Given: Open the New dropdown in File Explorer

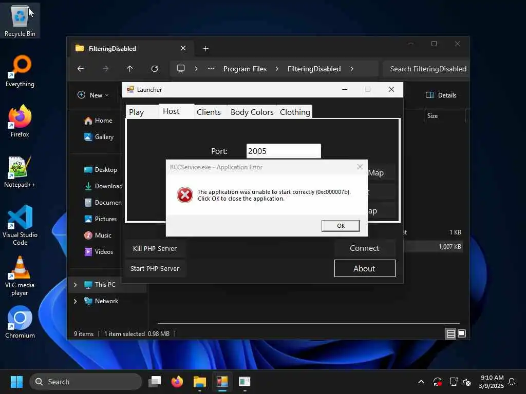Looking at the screenshot, I should click(93, 95).
